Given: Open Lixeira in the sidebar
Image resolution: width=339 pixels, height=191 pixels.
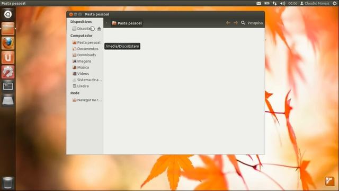Looking at the screenshot, I should point(81,86).
